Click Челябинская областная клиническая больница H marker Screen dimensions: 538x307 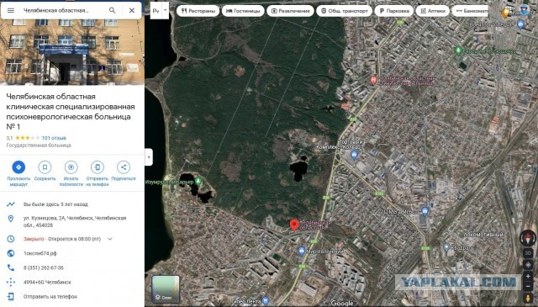(373, 81)
